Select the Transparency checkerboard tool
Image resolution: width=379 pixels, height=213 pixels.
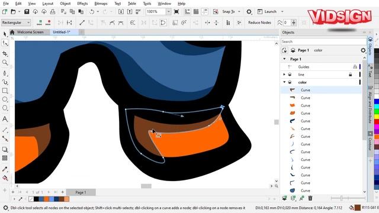tap(5, 158)
